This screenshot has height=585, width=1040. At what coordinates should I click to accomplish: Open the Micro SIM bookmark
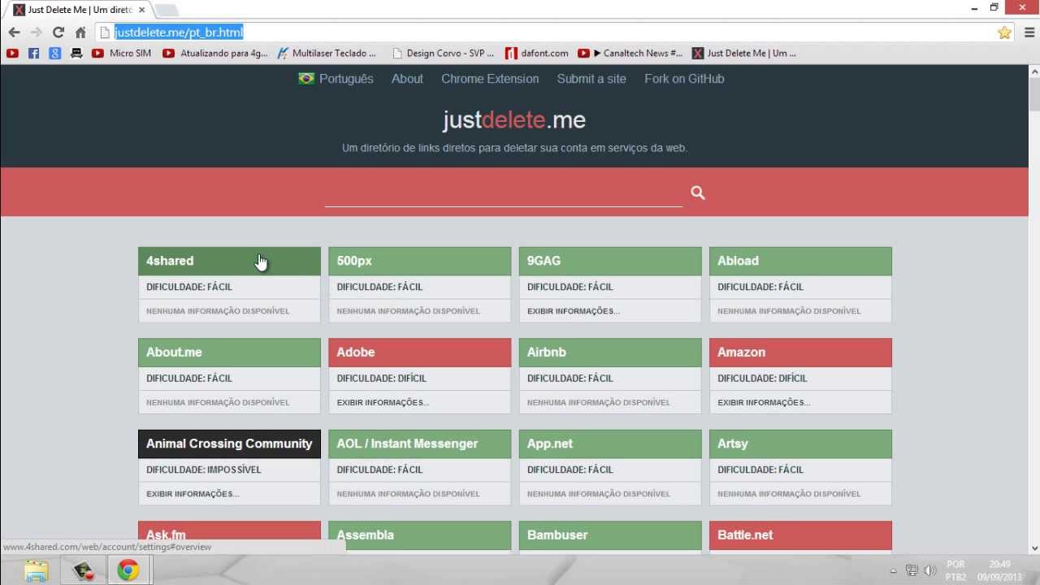[x=121, y=54]
